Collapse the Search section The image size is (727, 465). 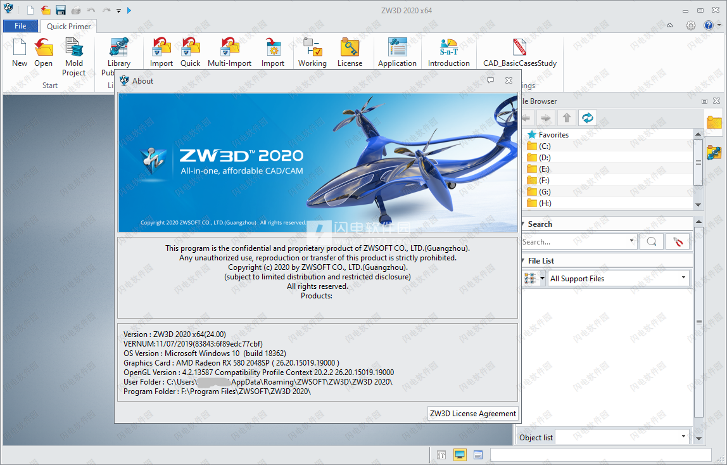pos(523,224)
